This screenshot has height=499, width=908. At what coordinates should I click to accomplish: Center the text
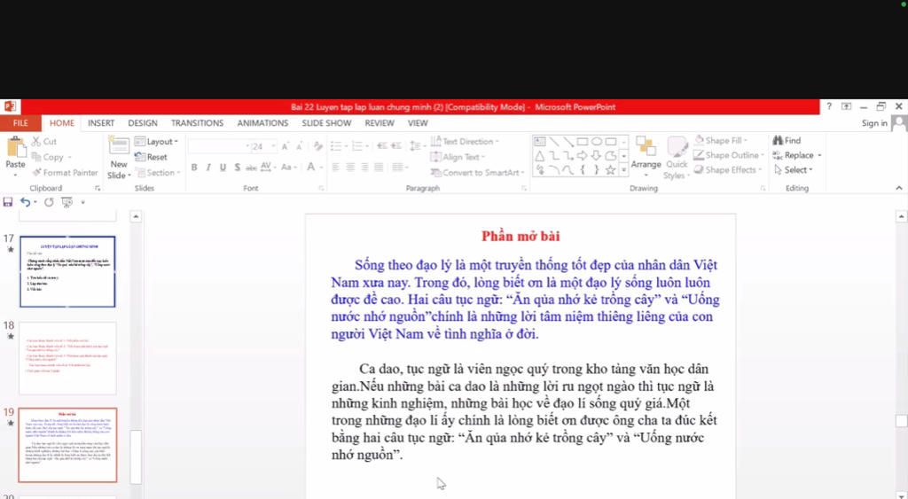(x=350, y=168)
